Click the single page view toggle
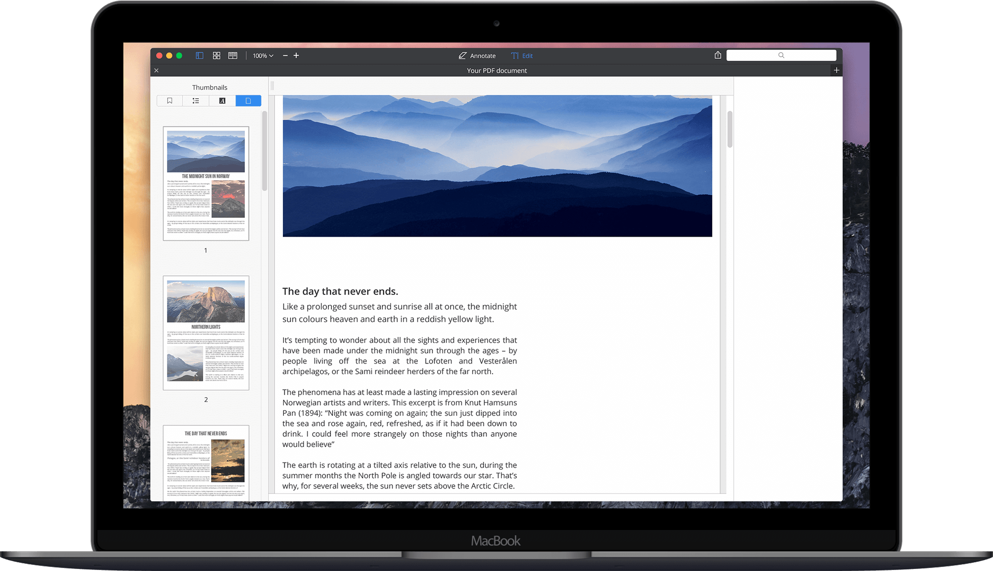Viewport: 993px width, 571px height. tap(200, 55)
